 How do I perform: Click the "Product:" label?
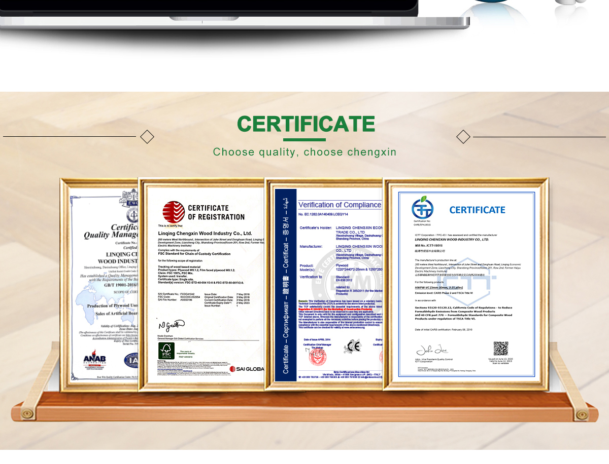307,265
